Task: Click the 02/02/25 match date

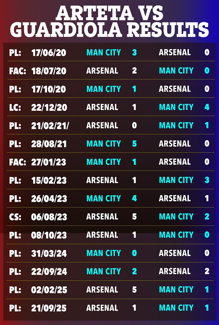Action: coord(49,290)
